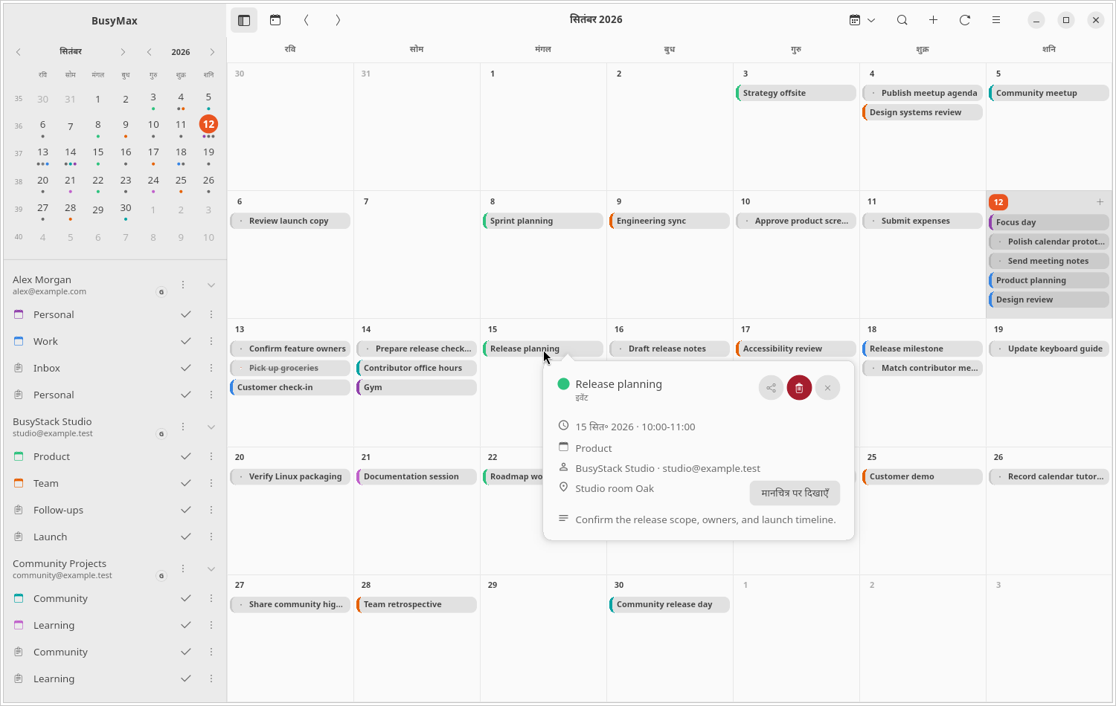Open the Focus day event

1049,222
